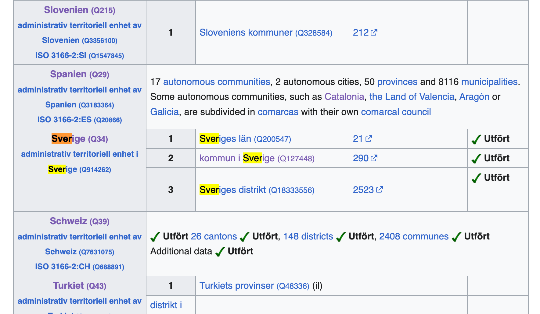
Task: Click external link icon next to 212
Action: coord(374,32)
